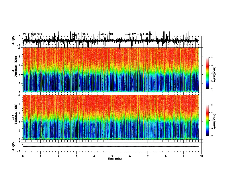227x175 pixels.
Task: Click the '-5' tick on ch.1(V) axis
Action: point(19,45)
